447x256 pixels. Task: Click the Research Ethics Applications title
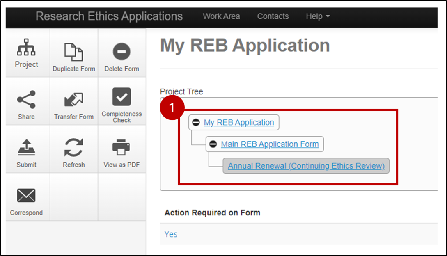pyautogui.click(x=109, y=16)
